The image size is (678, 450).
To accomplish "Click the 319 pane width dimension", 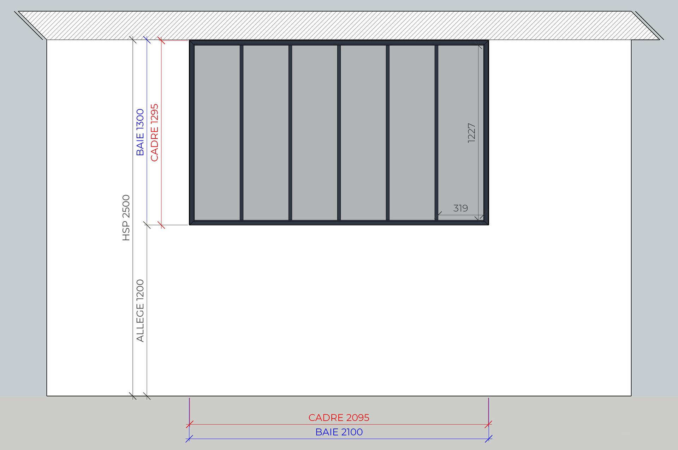I will (460, 208).
